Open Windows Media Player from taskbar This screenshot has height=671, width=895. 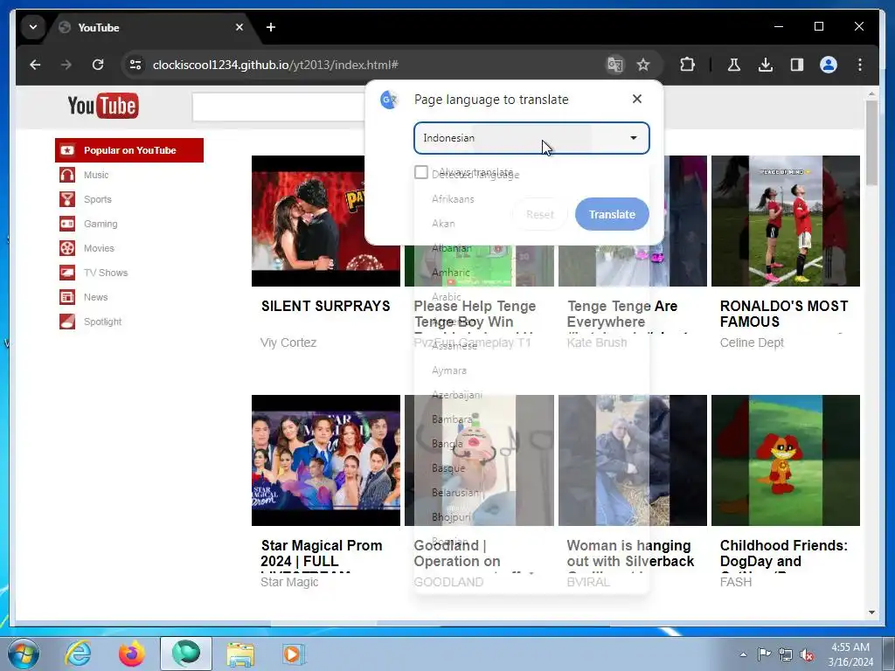point(294,654)
